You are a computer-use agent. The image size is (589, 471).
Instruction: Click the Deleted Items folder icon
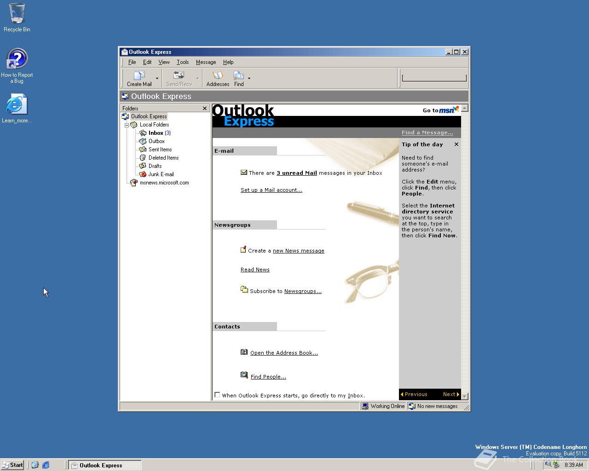(x=143, y=158)
